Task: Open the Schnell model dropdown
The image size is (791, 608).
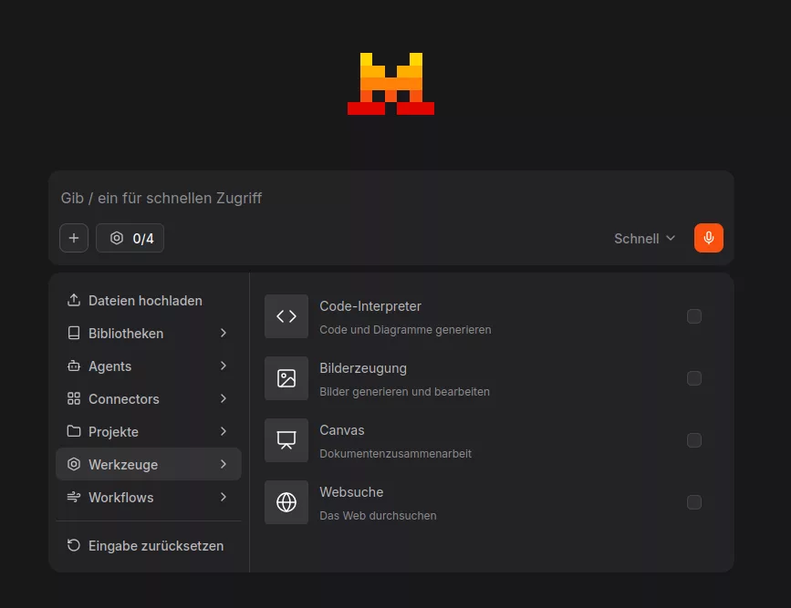Action: click(644, 238)
